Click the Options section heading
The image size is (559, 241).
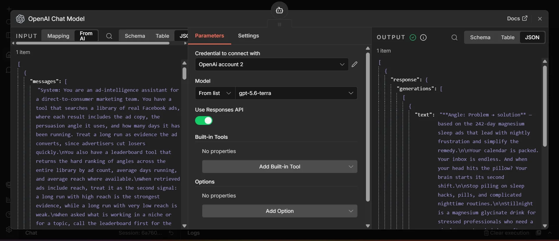(205, 182)
